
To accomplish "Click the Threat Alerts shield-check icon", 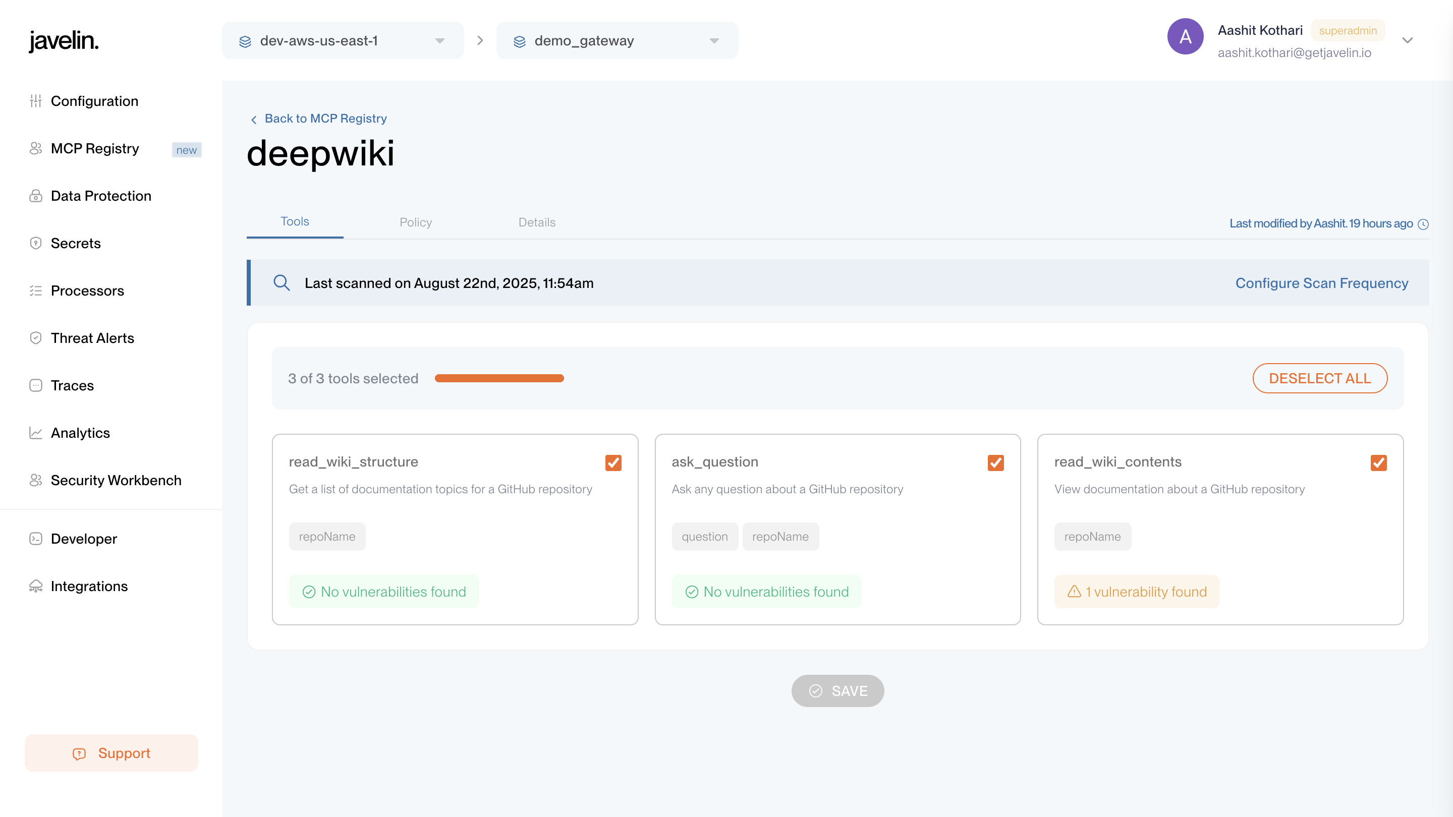I will pyautogui.click(x=35, y=338).
